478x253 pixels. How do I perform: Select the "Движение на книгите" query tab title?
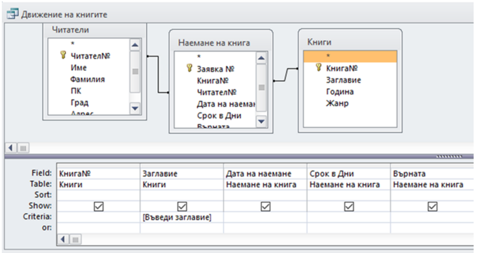pyautogui.click(x=64, y=15)
